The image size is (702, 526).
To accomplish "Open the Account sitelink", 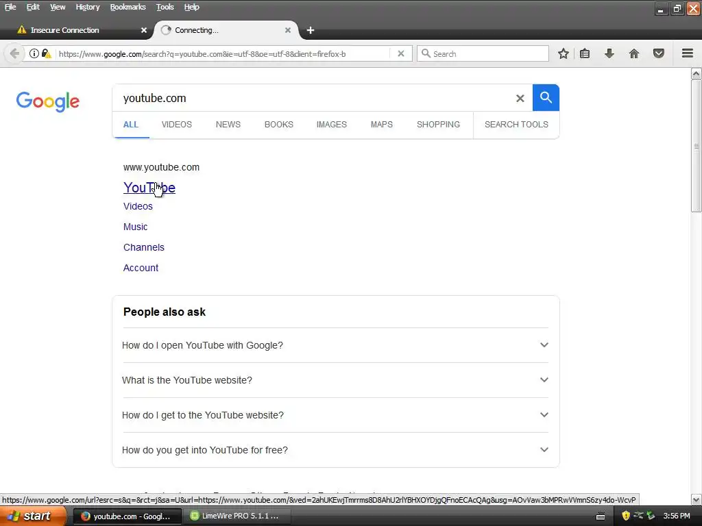I will [x=141, y=268].
